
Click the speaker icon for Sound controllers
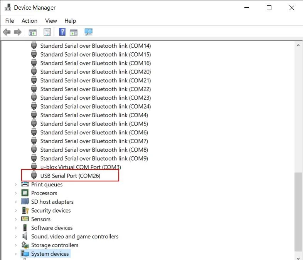25,236
